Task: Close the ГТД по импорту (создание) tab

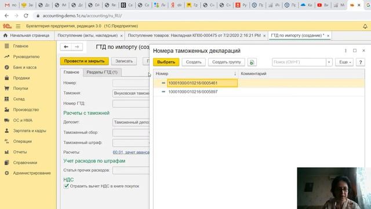Action: [x=328, y=36]
